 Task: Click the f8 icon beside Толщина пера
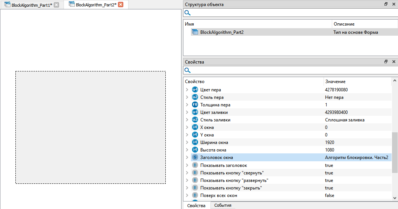(x=195, y=105)
